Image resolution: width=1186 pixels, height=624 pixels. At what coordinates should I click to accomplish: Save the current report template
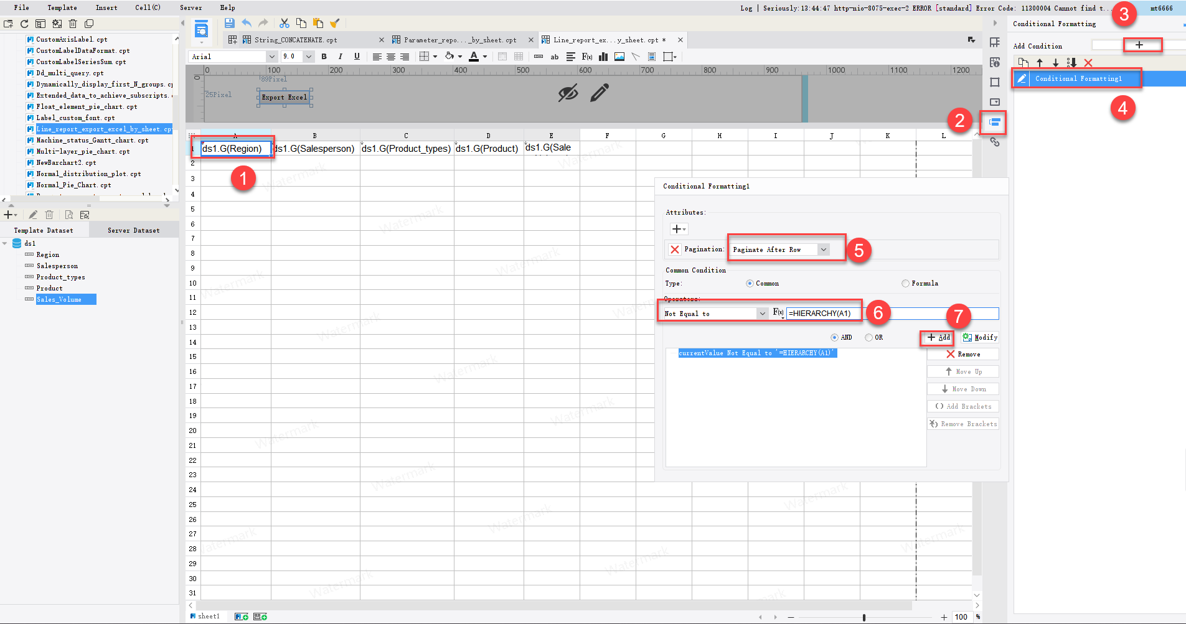click(x=229, y=23)
